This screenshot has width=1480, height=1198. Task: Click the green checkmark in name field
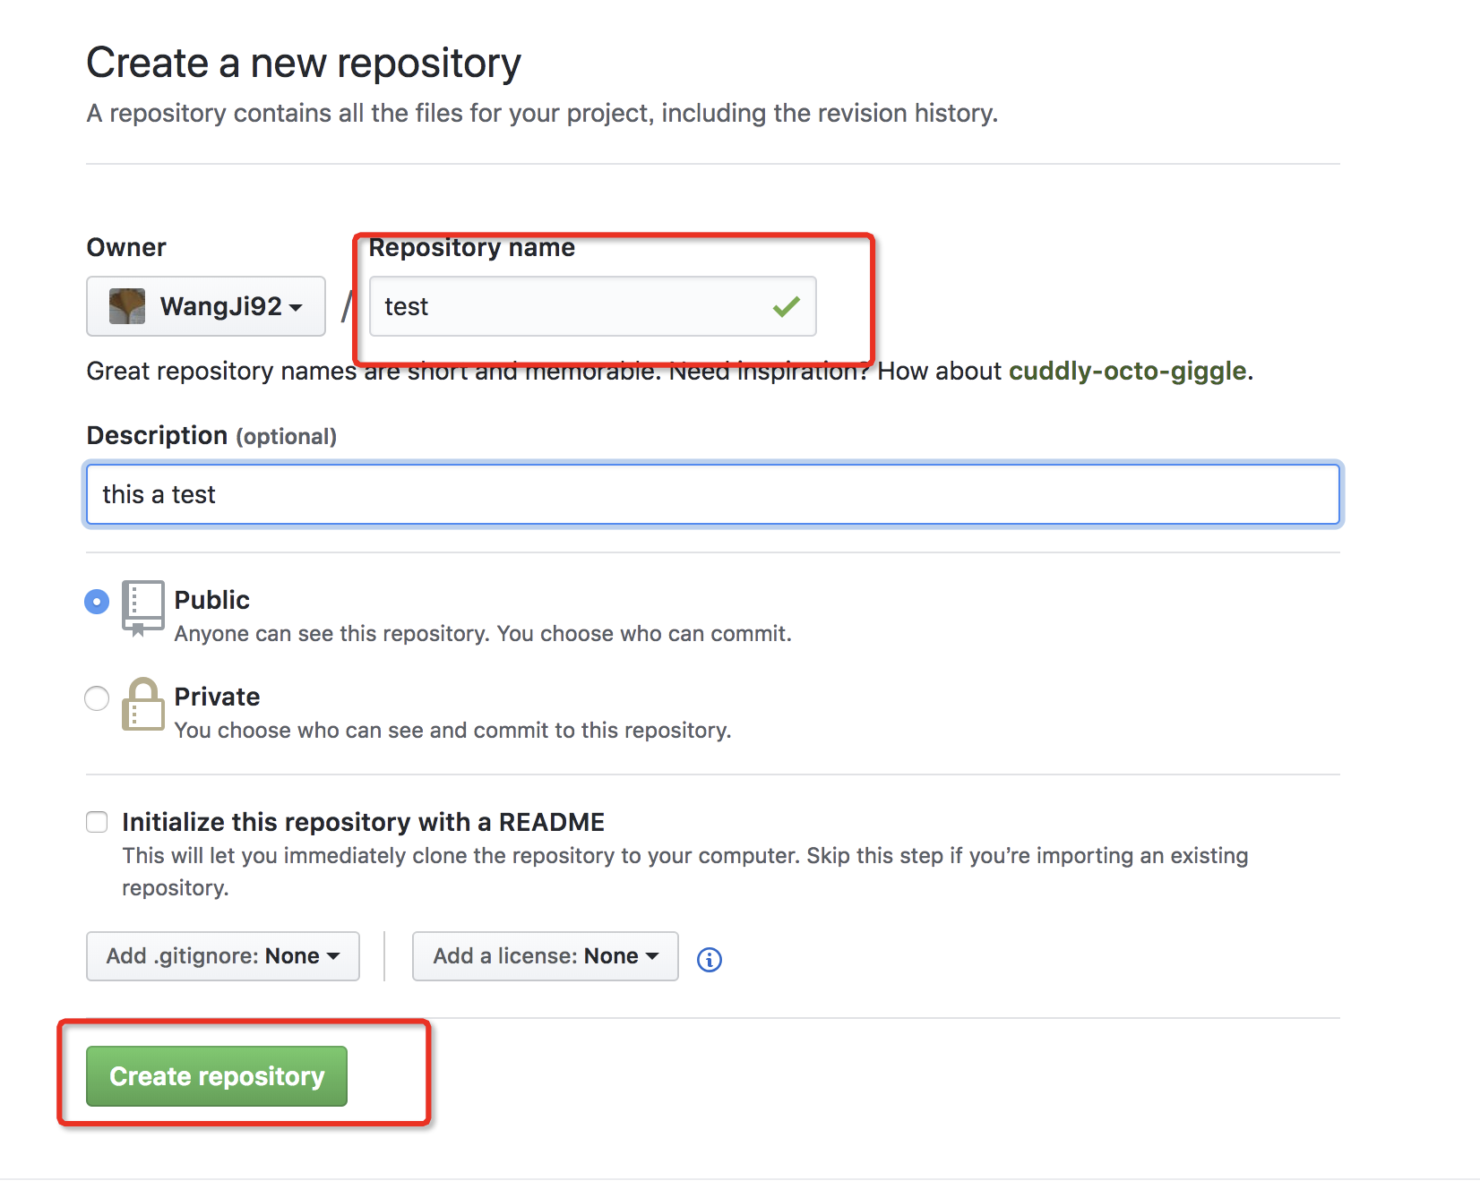pyautogui.click(x=786, y=307)
